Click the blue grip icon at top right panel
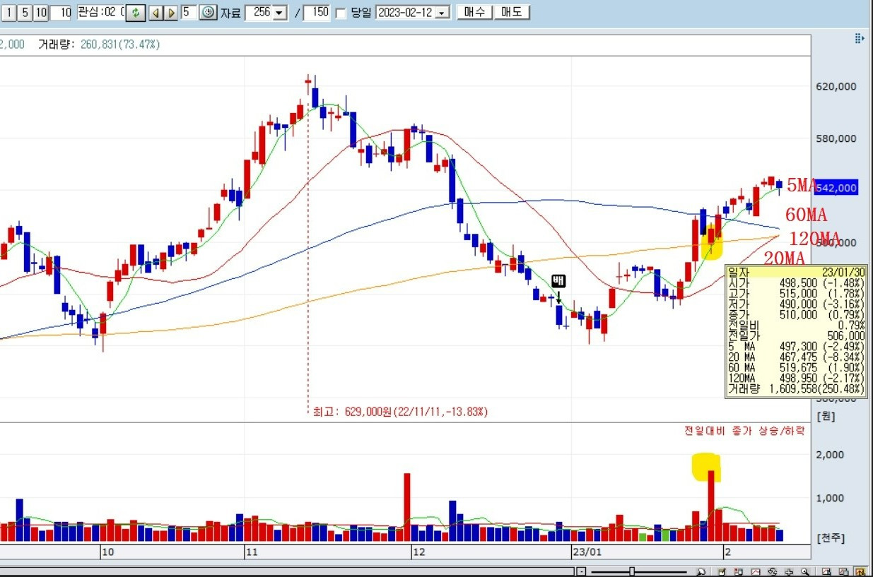This screenshot has width=873, height=577. click(x=860, y=37)
